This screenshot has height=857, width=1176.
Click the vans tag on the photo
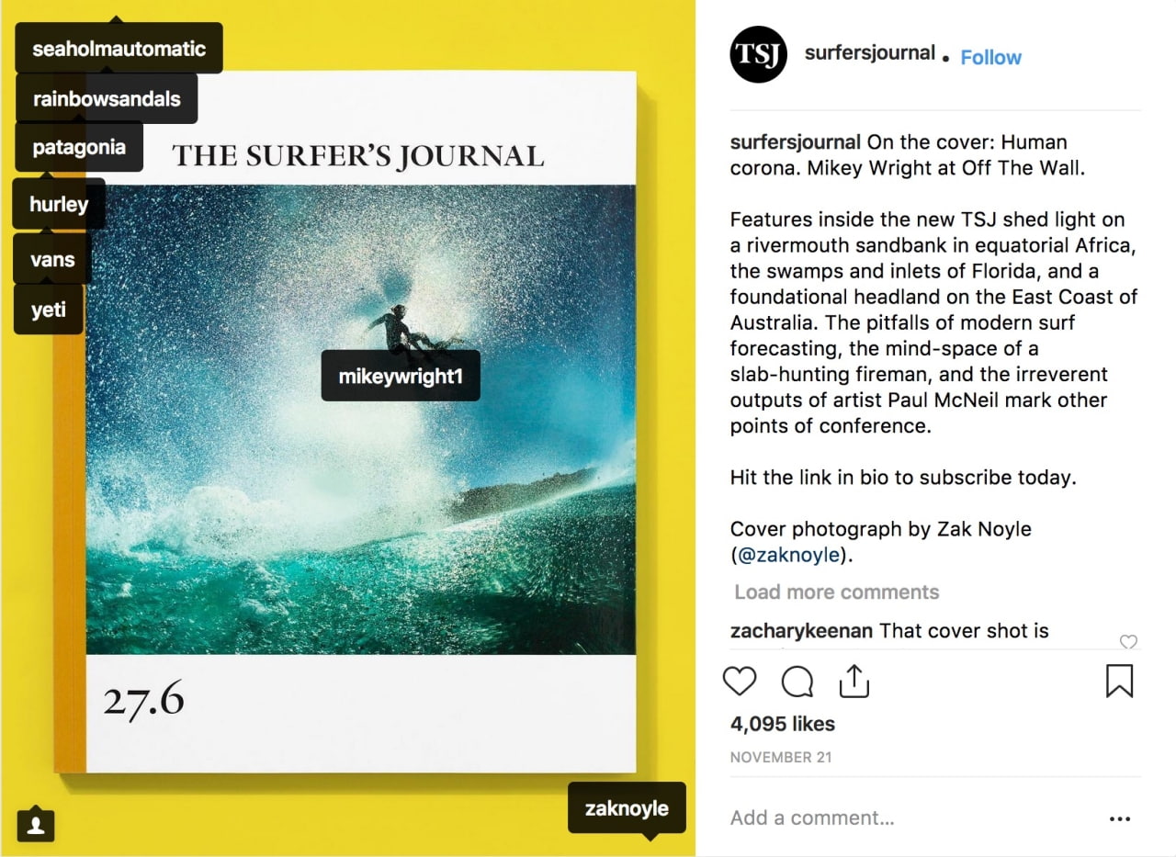coord(52,259)
